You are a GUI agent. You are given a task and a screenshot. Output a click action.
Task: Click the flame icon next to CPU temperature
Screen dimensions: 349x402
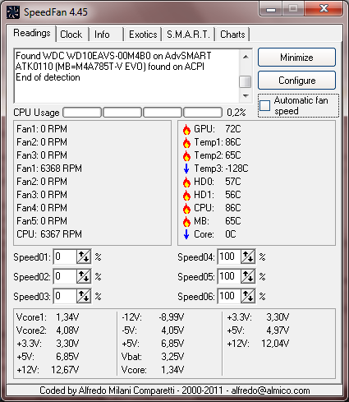[x=186, y=208]
